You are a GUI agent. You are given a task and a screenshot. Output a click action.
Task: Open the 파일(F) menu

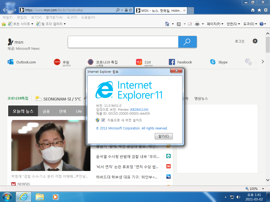pos(8,17)
